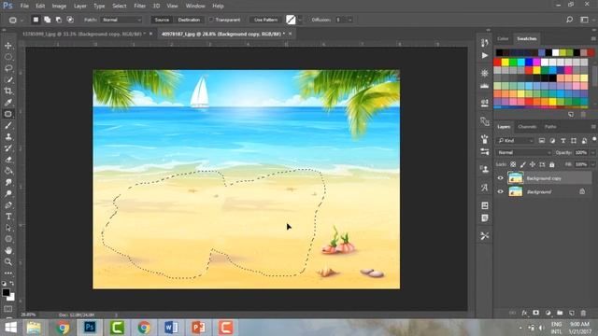598x336 pixels.
Task: Select the Elliptical Marquee tool
Action: point(8,57)
